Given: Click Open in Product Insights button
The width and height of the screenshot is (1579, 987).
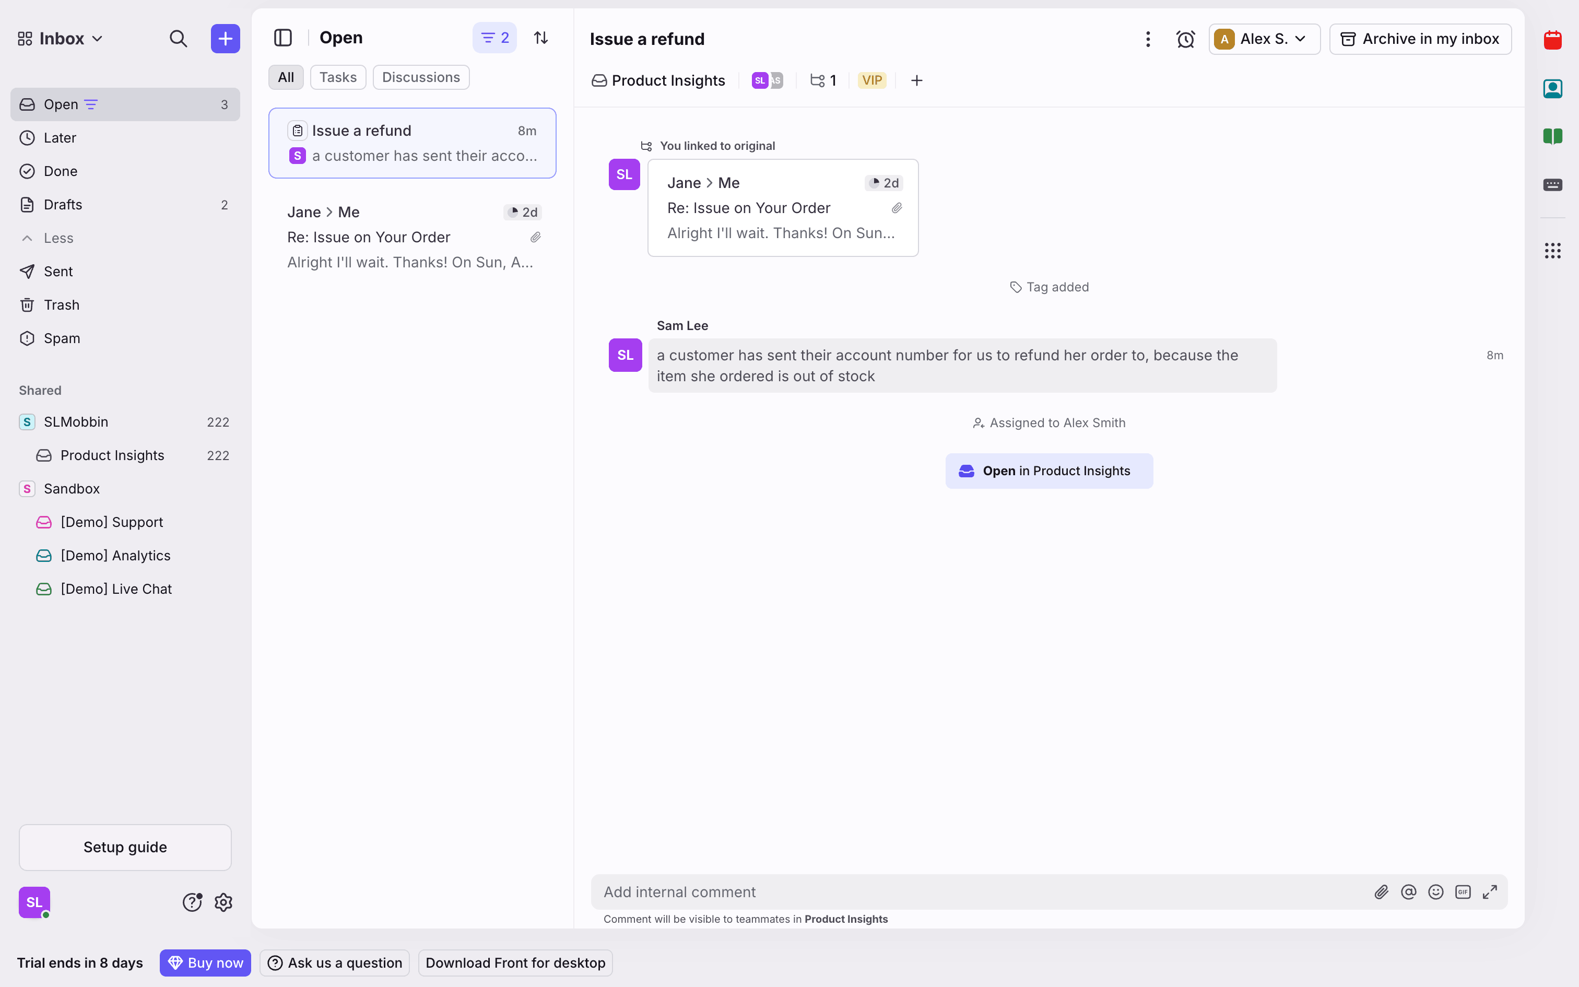Looking at the screenshot, I should pyautogui.click(x=1048, y=471).
